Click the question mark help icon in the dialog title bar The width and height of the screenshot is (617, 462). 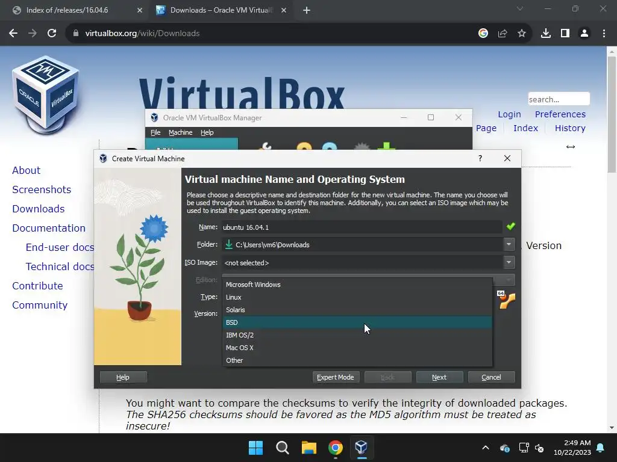(x=480, y=158)
